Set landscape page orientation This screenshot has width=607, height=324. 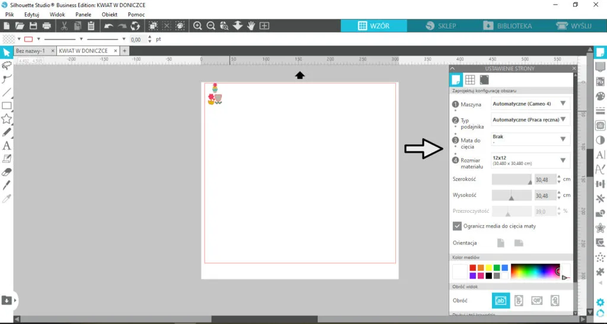[x=519, y=243]
